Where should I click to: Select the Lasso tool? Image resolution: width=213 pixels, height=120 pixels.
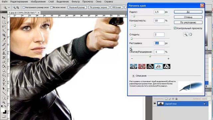pos(4,26)
